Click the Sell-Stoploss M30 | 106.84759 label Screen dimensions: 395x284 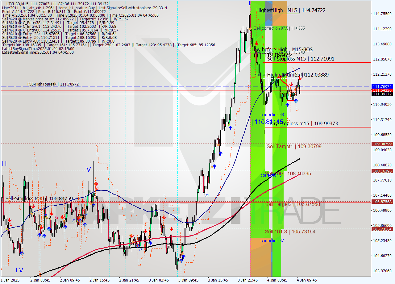coord(39,198)
